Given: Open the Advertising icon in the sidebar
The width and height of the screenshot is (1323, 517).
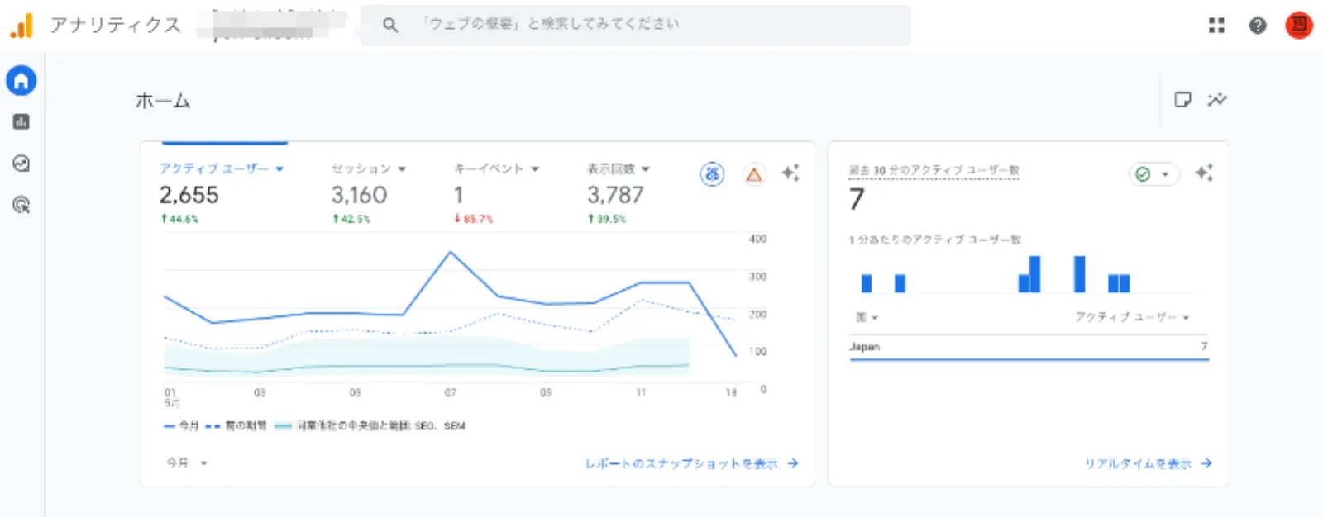Looking at the screenshot, I should 21,205.
